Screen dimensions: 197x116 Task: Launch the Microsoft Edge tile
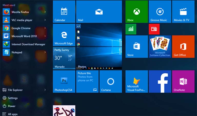[x=64, y=35]
